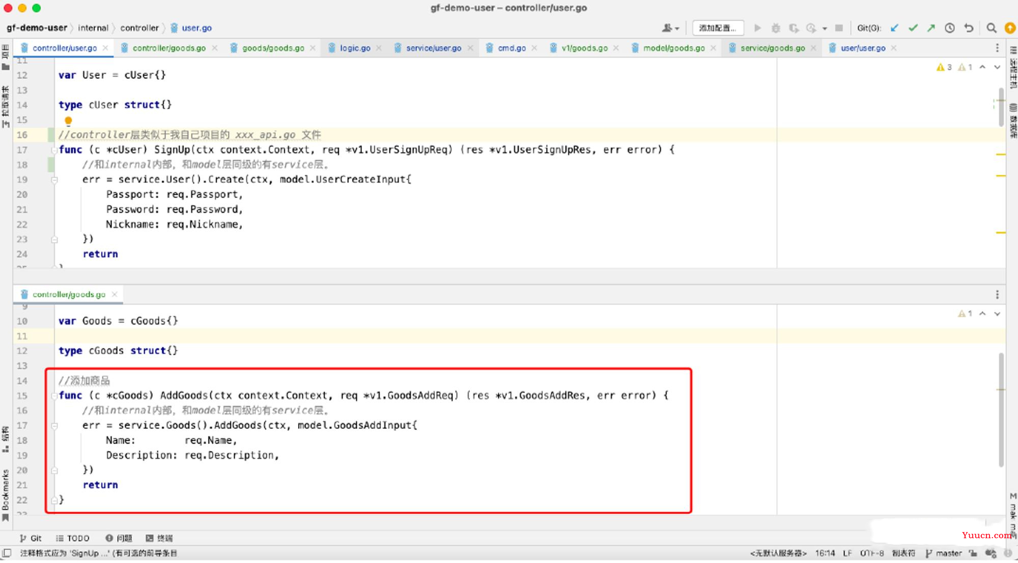Image resolution: width=1018 pixels, height=563 pixels.
Task: Switch to controller/goods.go tab in top bar
Action: pyautogui.click(x=168, y=48)
